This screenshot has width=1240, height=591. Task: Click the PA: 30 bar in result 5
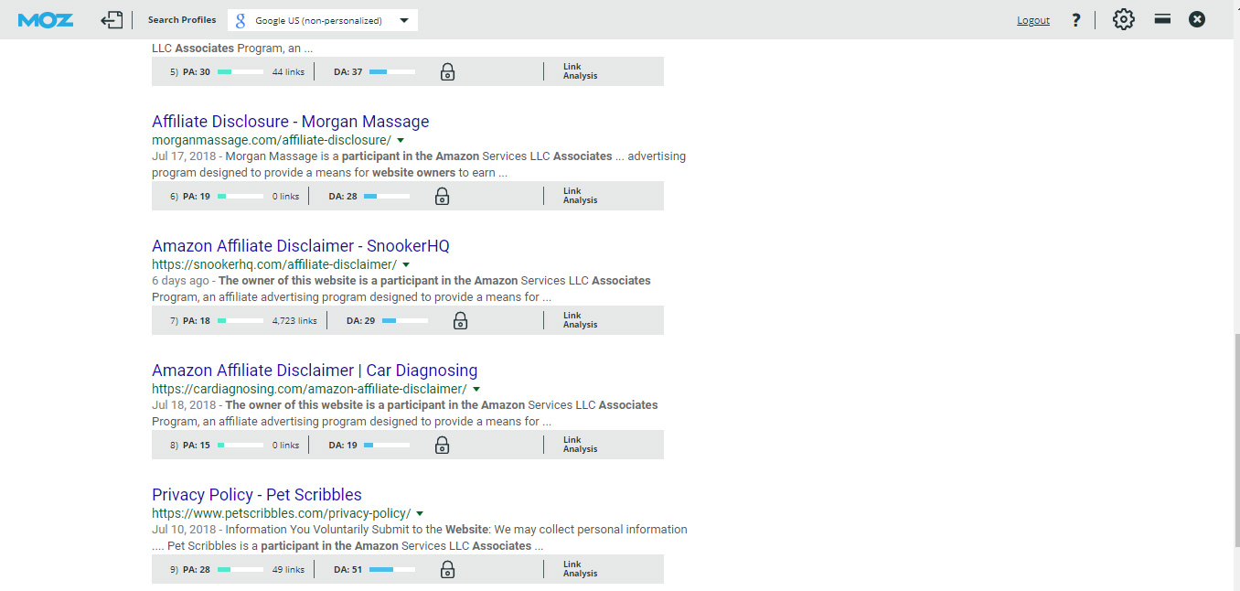(241, 72)
